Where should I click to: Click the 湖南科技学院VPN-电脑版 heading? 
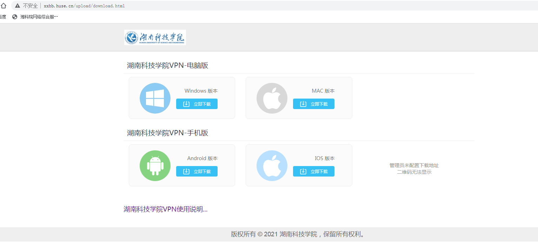coord(168,65)
